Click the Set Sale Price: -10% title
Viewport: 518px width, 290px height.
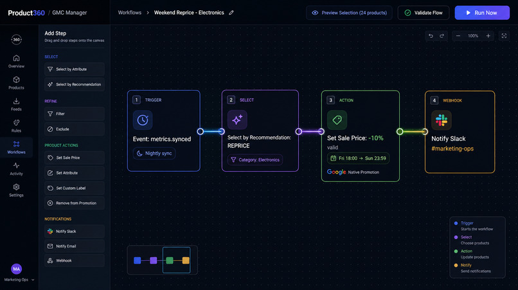pyautogui.click(x=355, y=138)
